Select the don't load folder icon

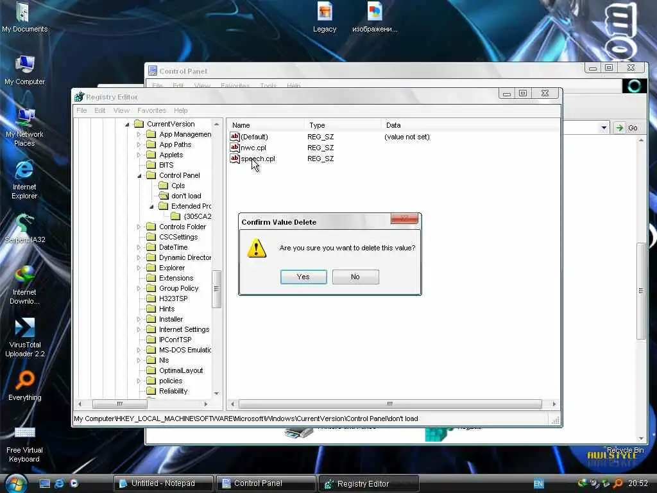[164, 196]
